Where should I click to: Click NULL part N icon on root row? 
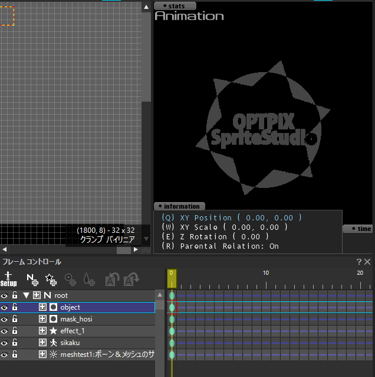(x=47, y=295)
